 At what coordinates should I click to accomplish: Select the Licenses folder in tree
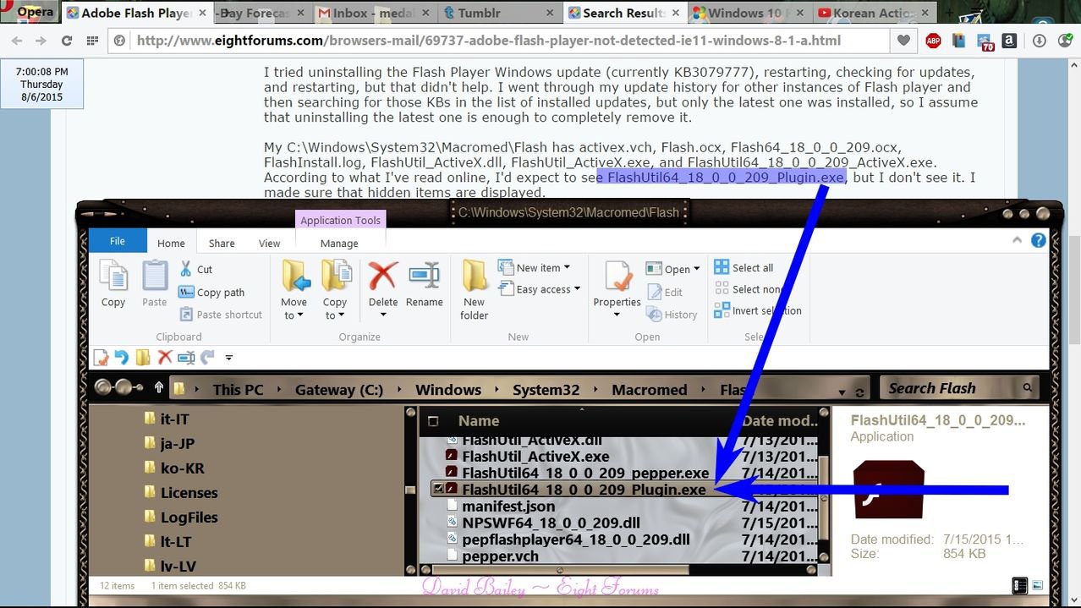[189, 492]
